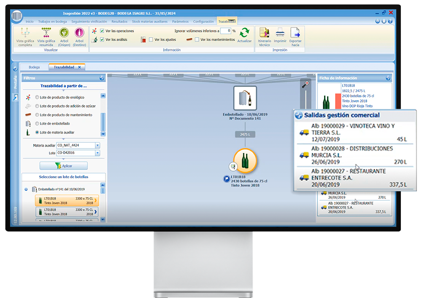Select Lote de producto de mantenimiento radio
422x302 pixels.
pos(37,115)
